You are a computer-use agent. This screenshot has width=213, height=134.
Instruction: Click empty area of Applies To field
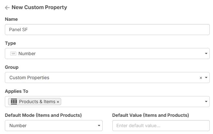click(x=129, y=102)
